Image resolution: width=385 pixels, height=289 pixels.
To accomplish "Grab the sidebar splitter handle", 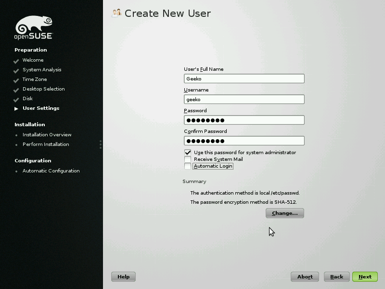I will point(101,144).
